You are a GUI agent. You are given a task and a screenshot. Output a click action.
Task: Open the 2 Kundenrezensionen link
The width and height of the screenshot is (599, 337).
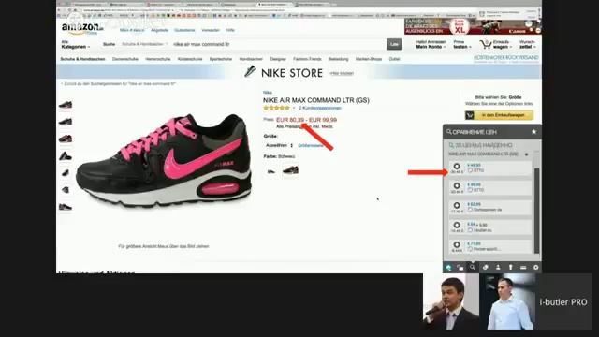[320, 109]
